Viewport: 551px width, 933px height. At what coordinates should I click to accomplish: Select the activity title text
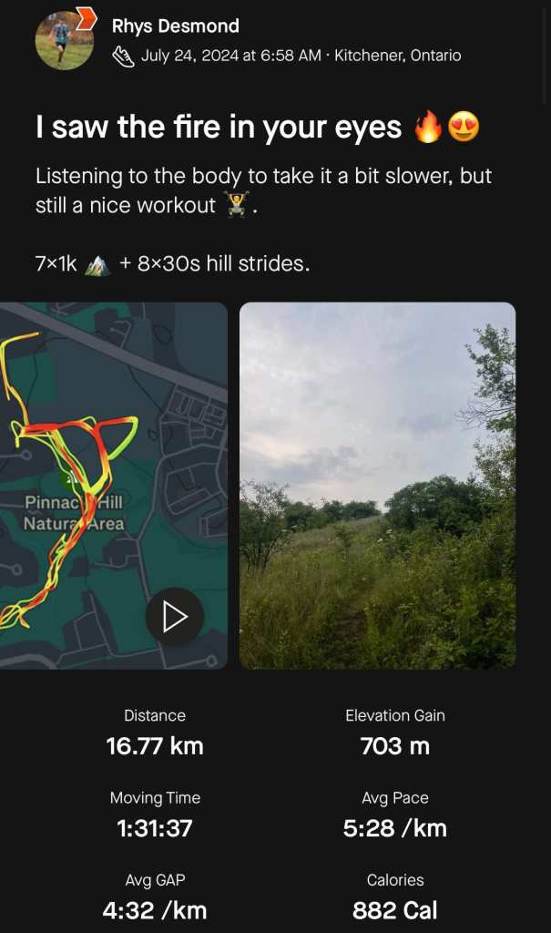tap(219, 128)
